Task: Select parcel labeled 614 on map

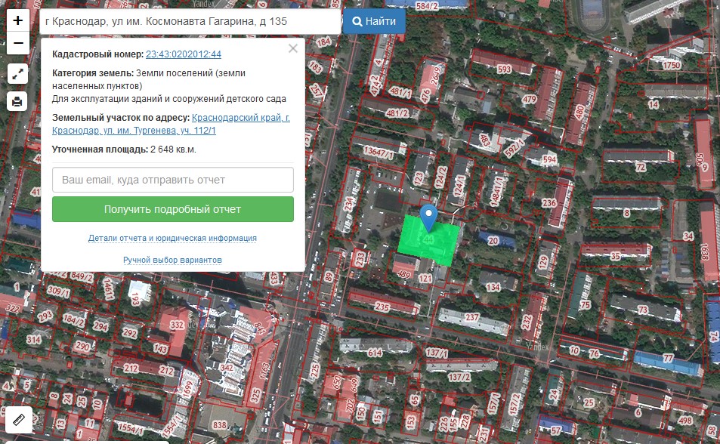Action: pyautogui.click(x=375, y=353)
